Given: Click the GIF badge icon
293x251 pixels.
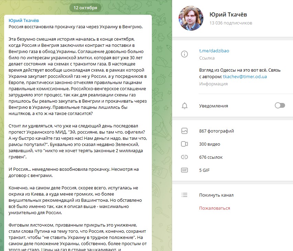Looking at the screenshot, I should pyautogui.click(x=184, y=170).
